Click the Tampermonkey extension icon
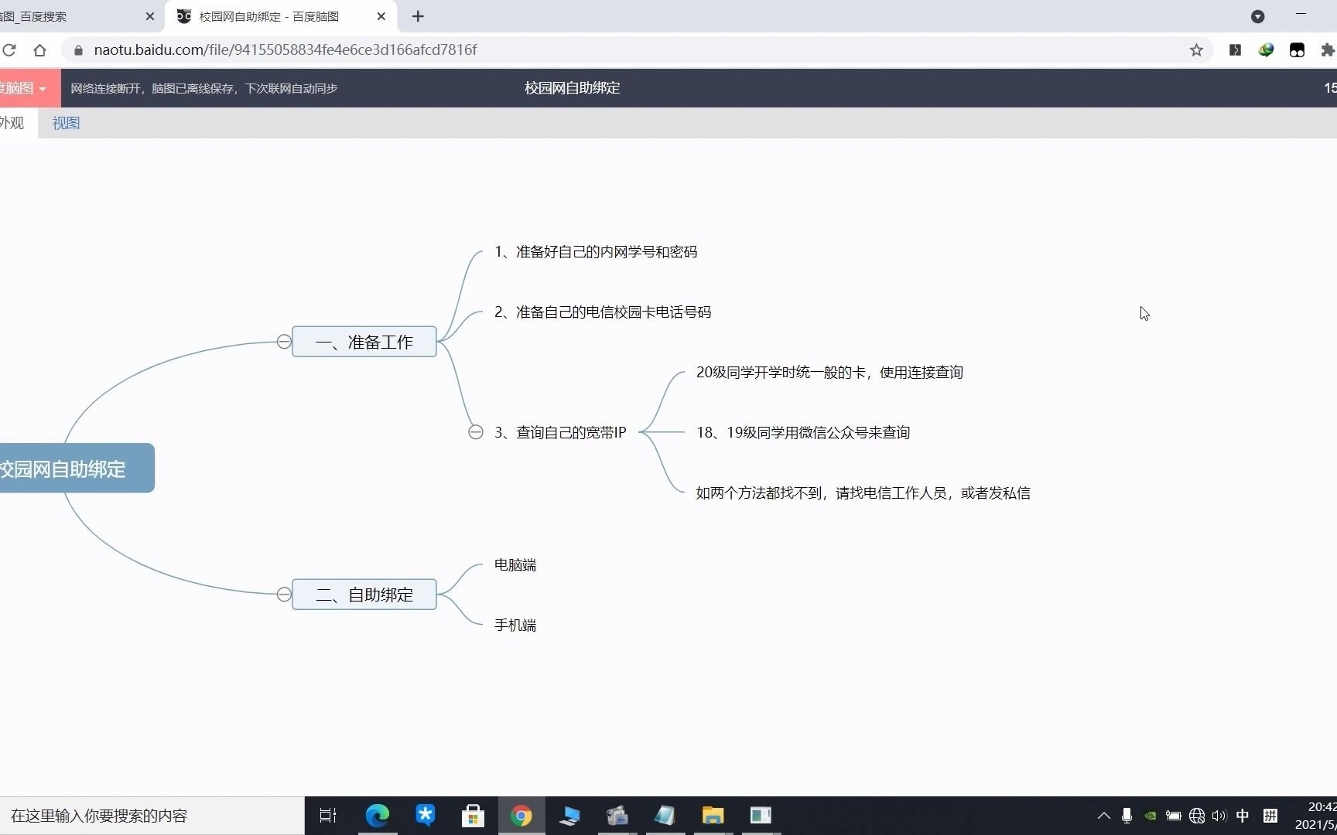The width and height of the screenshot is (1337, 835). click(x=1297, y=50)
